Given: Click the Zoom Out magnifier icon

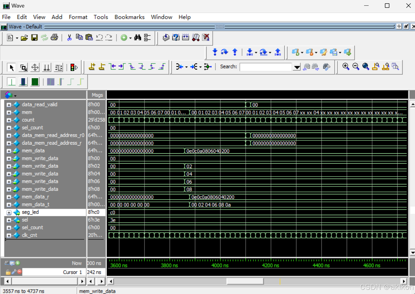Looking at the screenshot, I should click(356, 67).
